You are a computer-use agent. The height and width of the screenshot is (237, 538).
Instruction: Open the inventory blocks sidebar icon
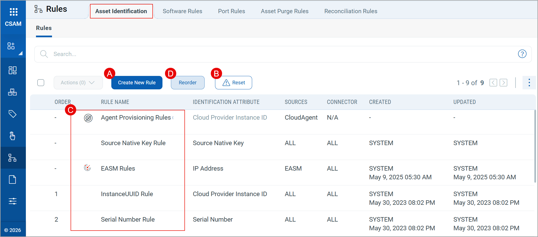[x=13, y=92]
